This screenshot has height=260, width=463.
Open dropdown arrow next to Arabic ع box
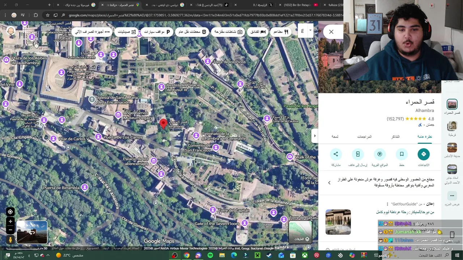(310, 30)
